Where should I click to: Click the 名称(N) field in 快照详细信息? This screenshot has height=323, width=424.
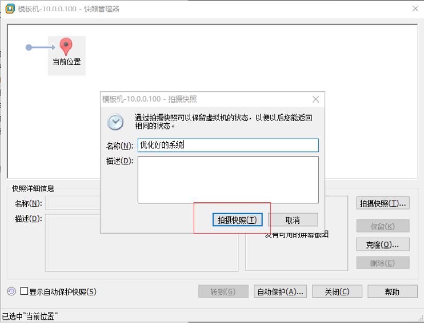pos(72,203)
